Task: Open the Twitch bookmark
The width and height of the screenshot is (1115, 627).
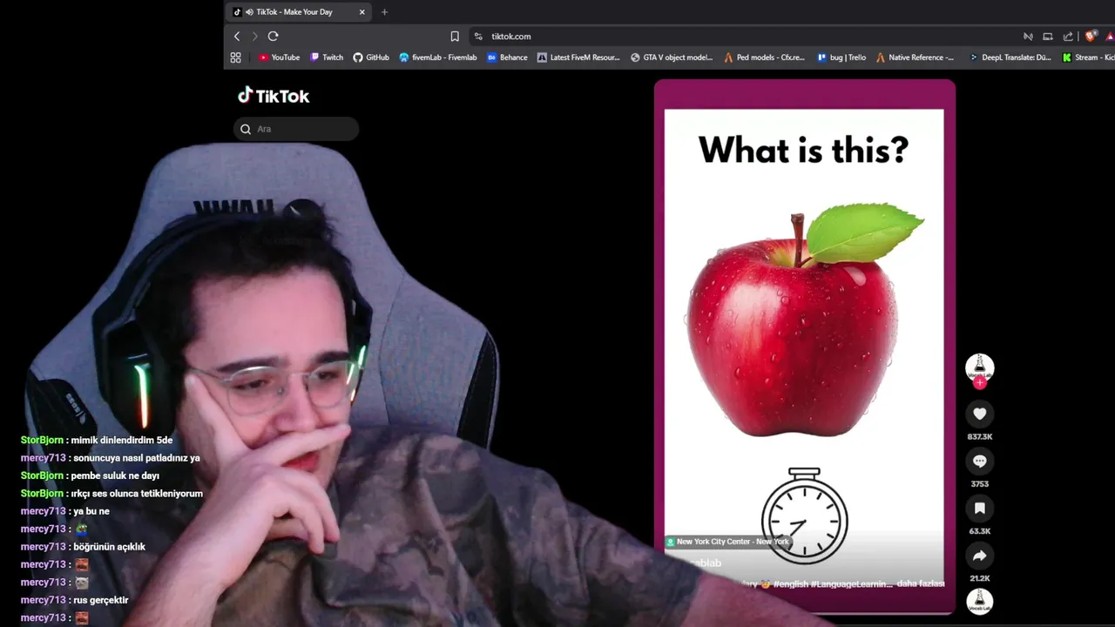Action: 327,57
